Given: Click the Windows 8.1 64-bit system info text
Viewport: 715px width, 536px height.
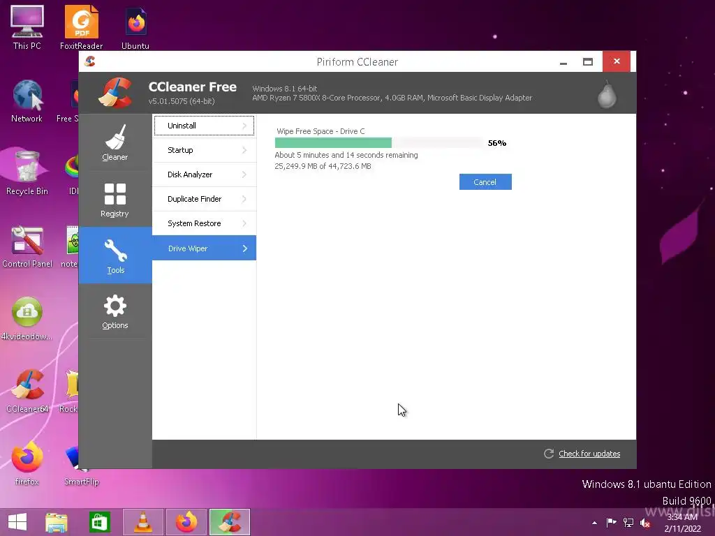Looking at the screenshot, I should click(x=285, y=89).
